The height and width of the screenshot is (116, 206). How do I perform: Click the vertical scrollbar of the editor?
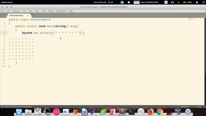205,46
